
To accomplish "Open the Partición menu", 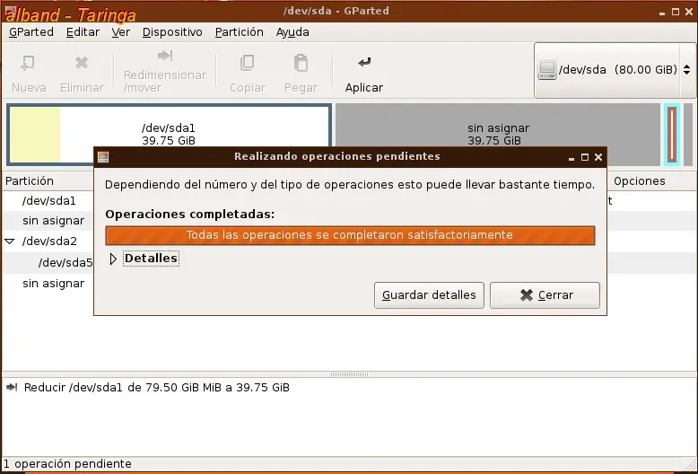I will tap(239, 32).
